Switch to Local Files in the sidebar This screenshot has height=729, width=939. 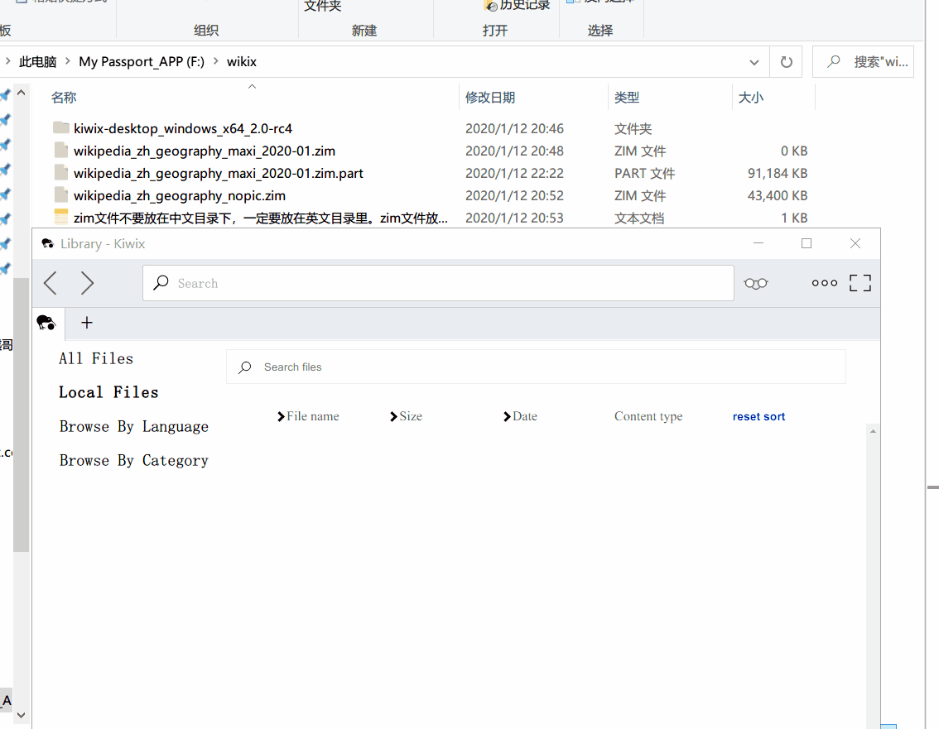108,391
